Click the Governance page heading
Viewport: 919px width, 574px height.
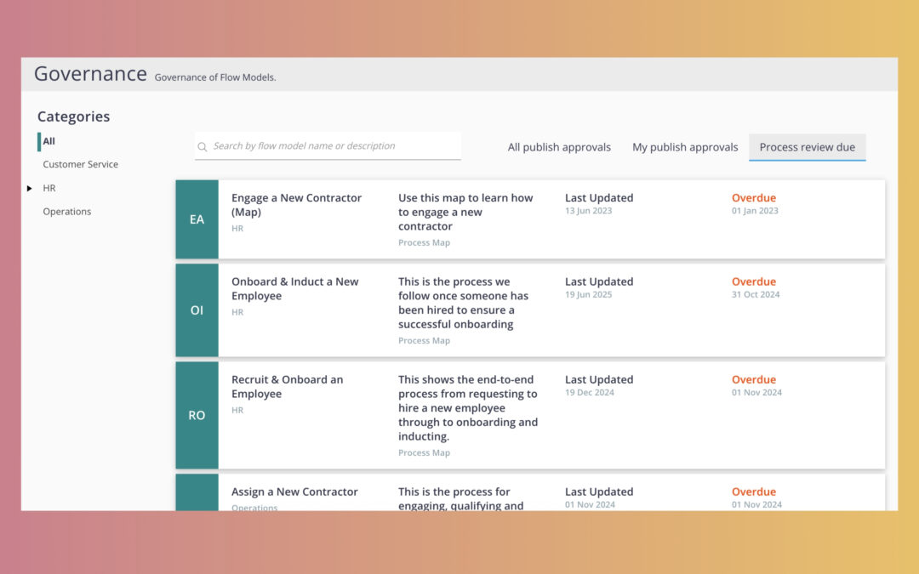(90, 74)
